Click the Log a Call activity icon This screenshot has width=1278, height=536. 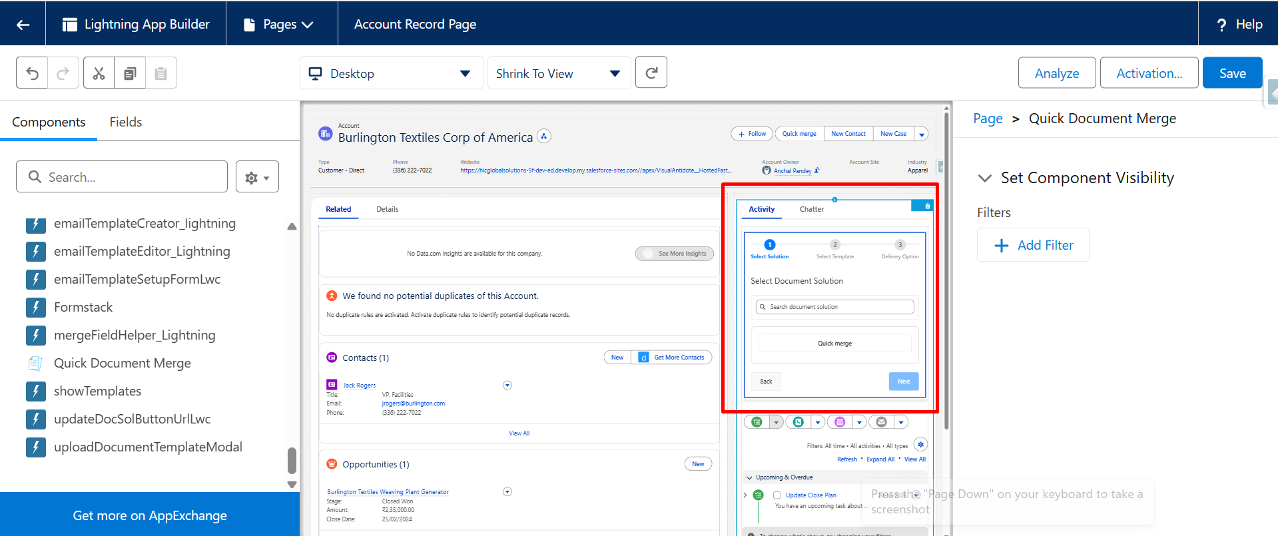[799, 422]
